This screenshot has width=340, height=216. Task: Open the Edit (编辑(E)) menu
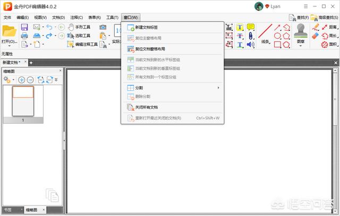[x=22, y=18]
